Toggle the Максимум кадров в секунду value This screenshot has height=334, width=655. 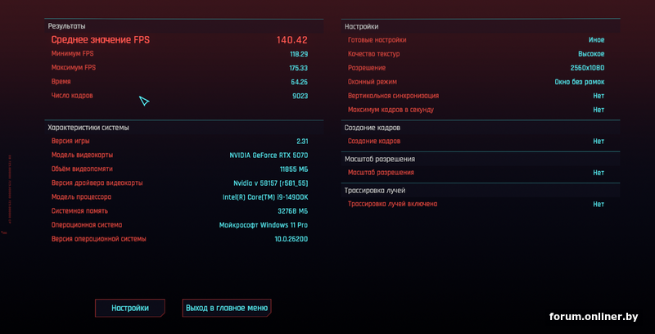pos(599,110)
